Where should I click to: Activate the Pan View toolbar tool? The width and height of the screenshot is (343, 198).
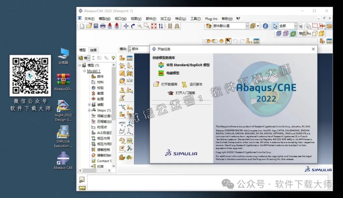126,26
